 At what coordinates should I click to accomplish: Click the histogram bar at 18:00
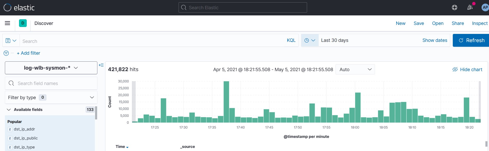click(358, 108)
